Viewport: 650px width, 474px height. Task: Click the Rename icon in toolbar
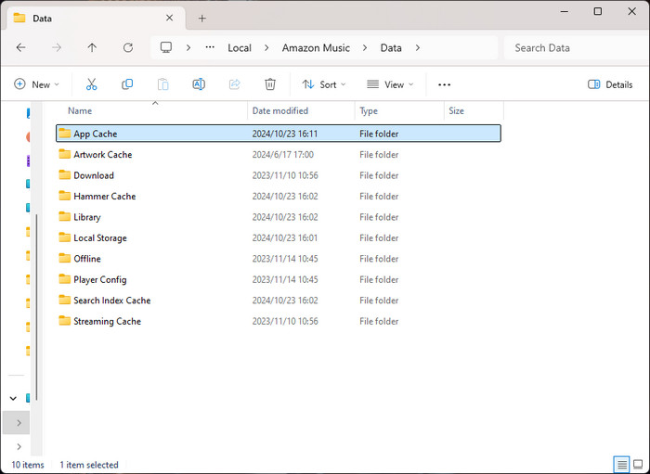(x=199, y=84)
